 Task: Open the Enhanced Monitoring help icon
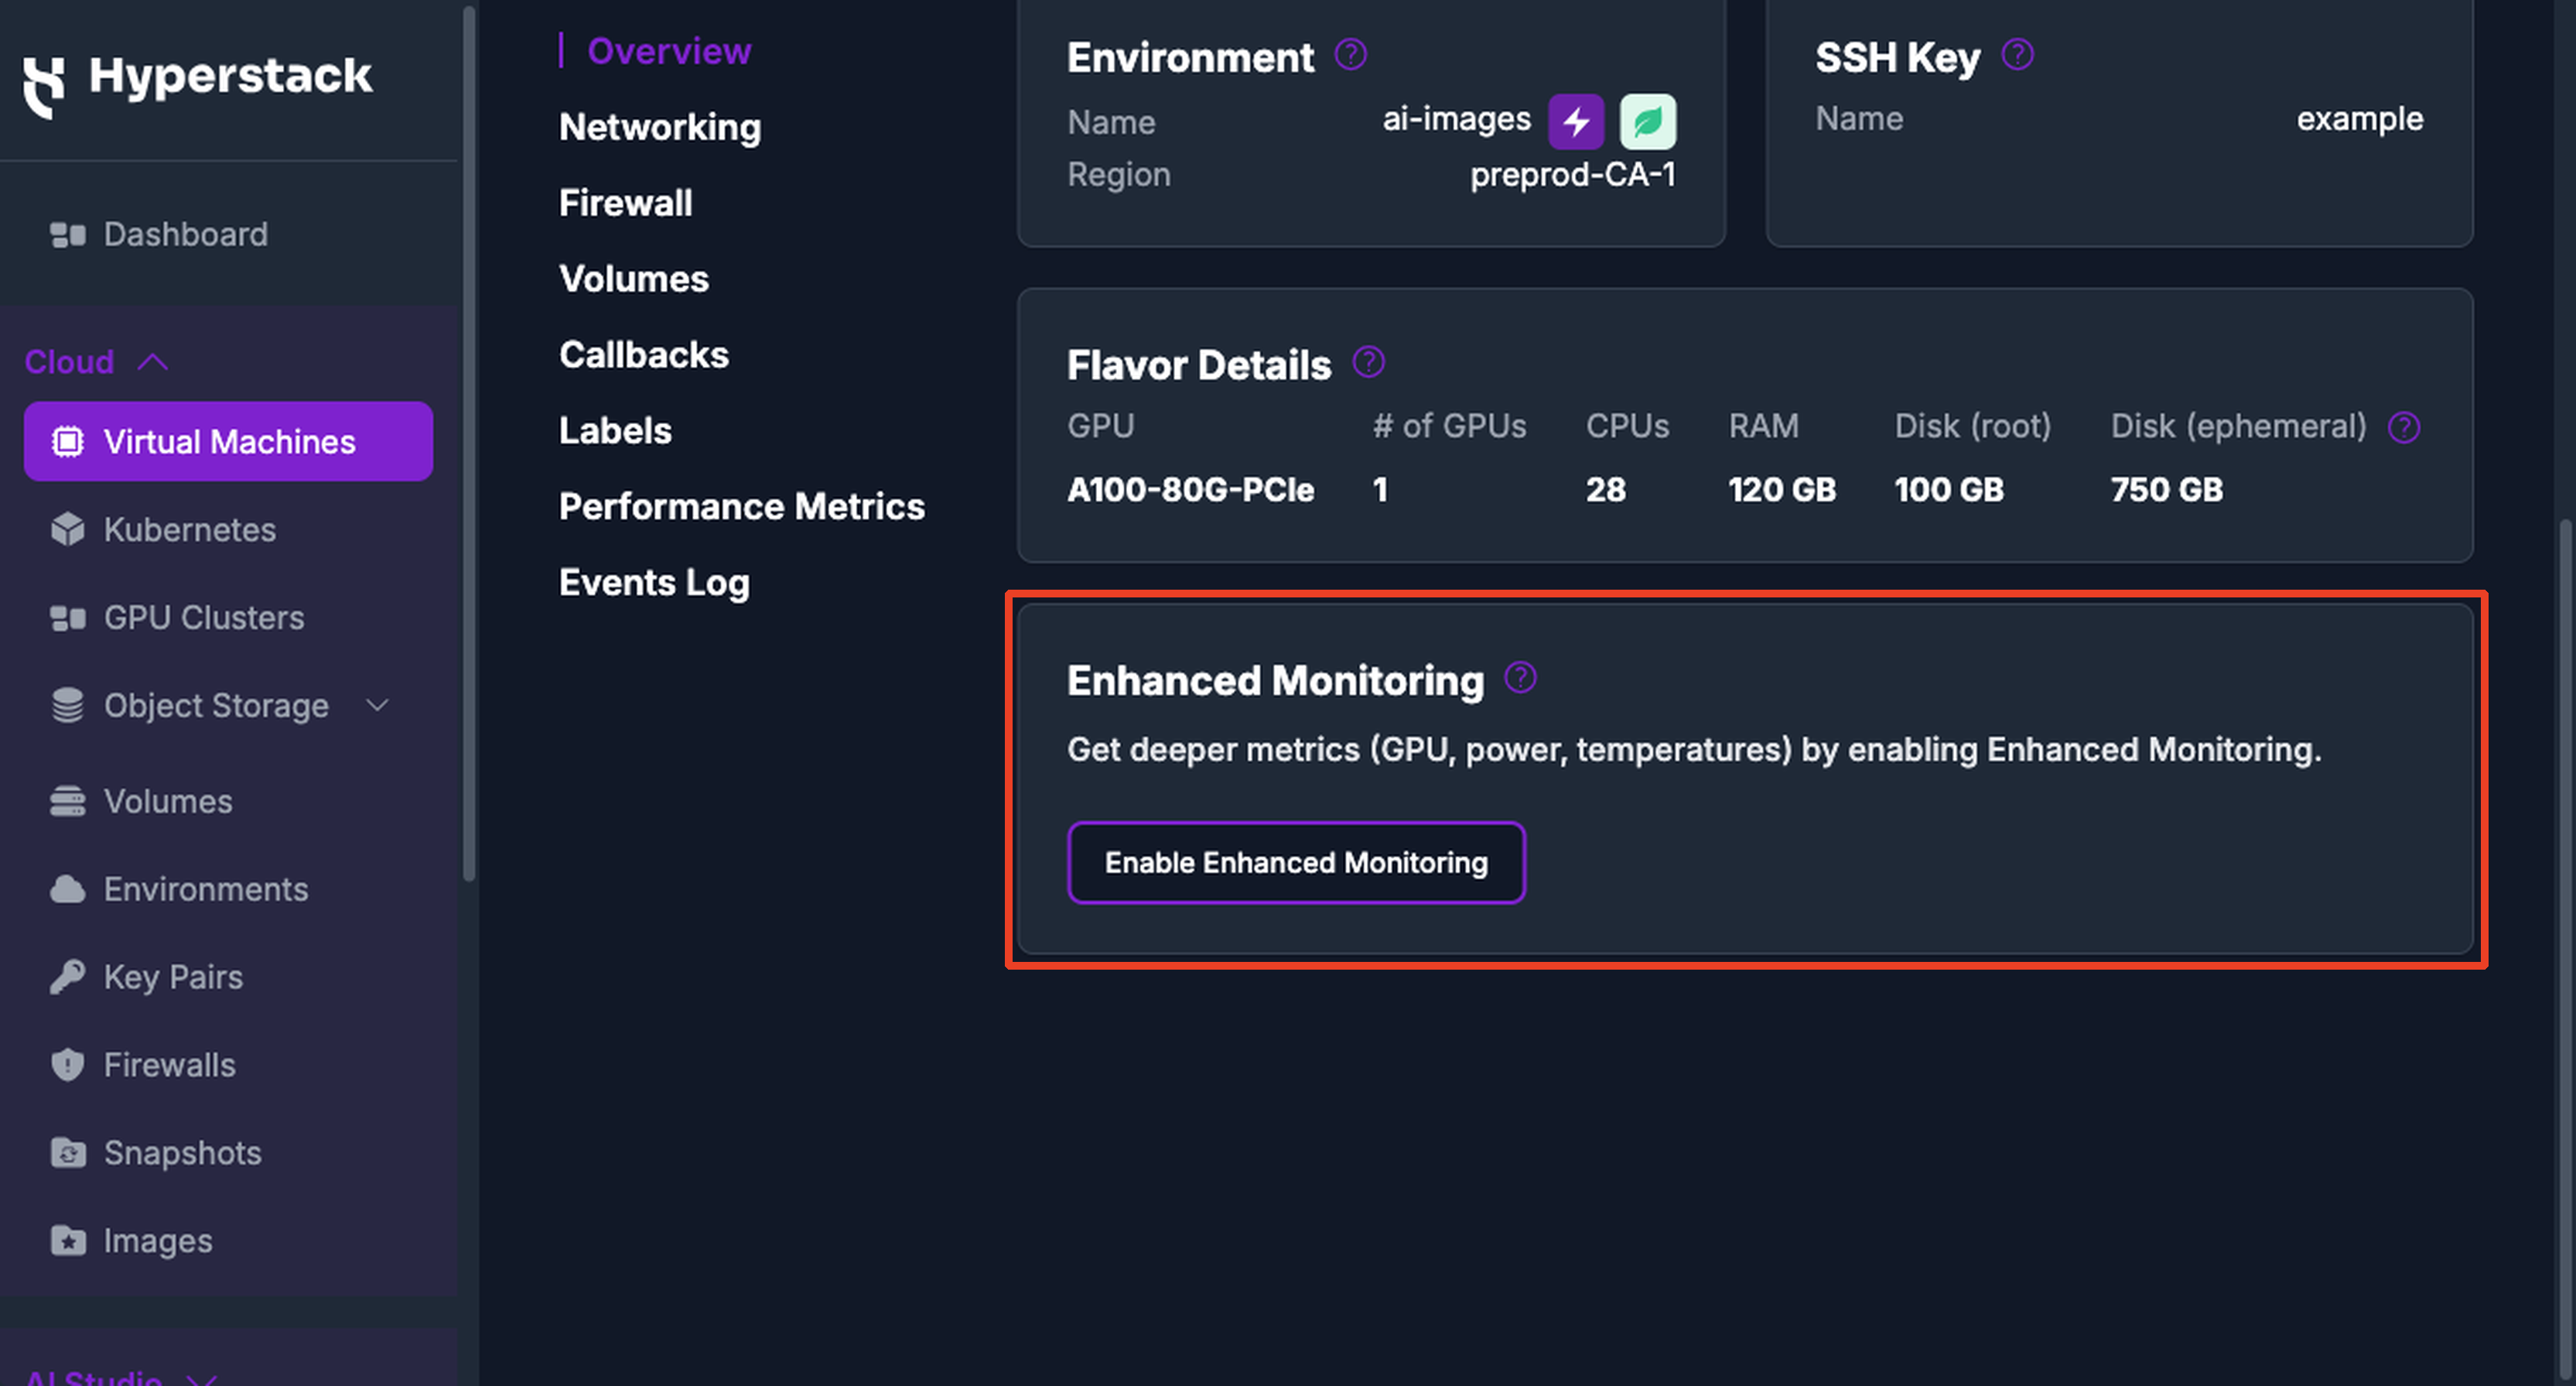(x=1520, y=679)
